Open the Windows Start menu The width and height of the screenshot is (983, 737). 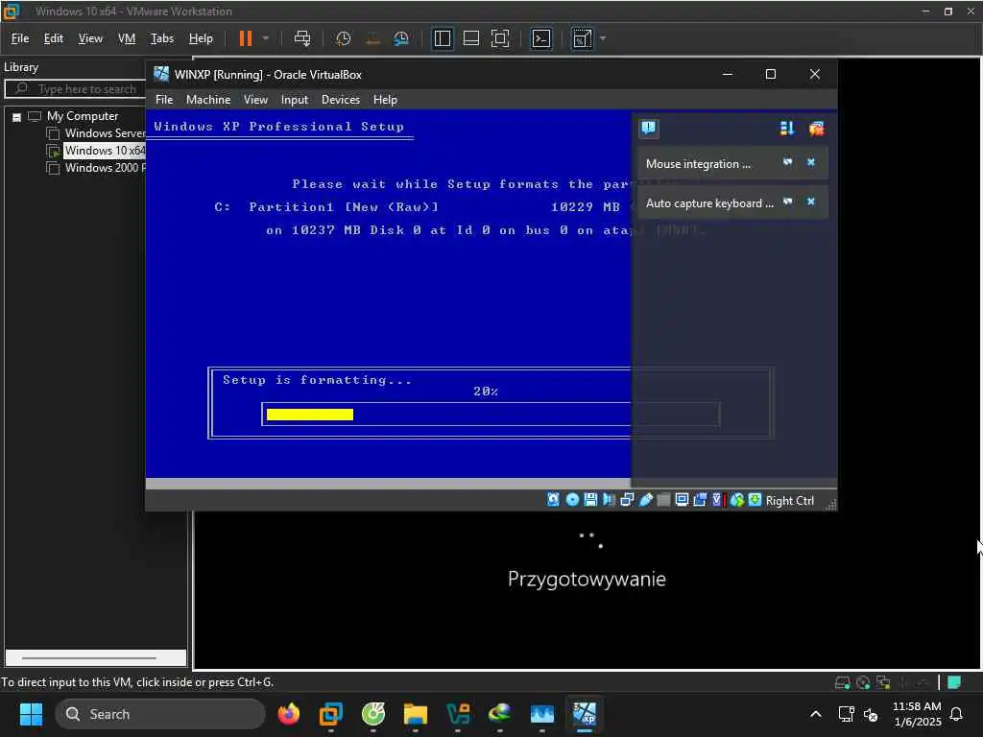tap(31, 714)
